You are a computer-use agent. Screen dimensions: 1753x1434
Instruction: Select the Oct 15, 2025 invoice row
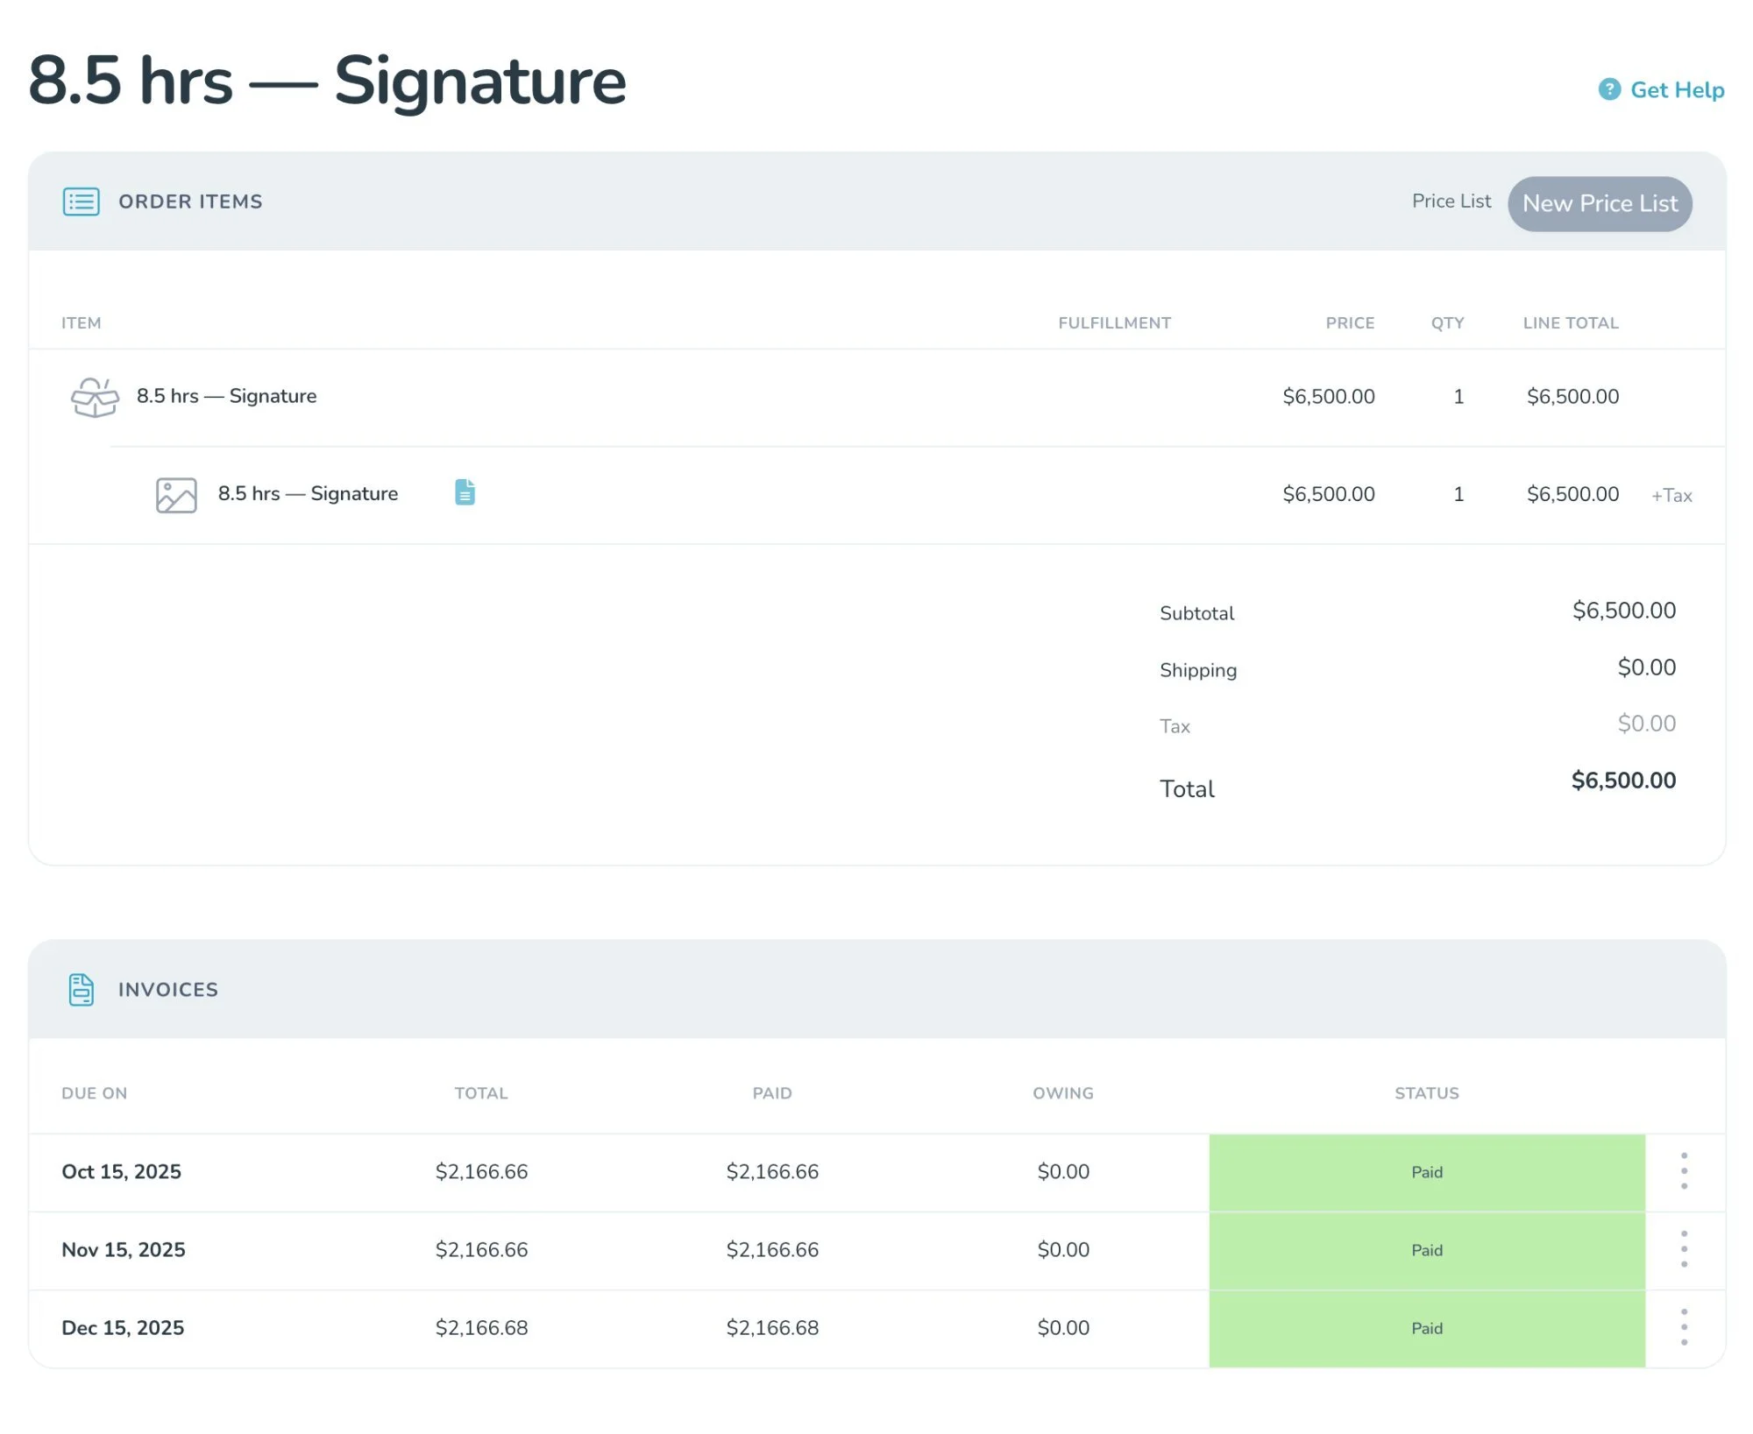121,1172
